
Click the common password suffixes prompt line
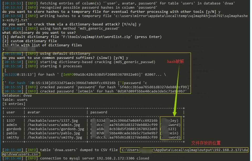(65, 58)
